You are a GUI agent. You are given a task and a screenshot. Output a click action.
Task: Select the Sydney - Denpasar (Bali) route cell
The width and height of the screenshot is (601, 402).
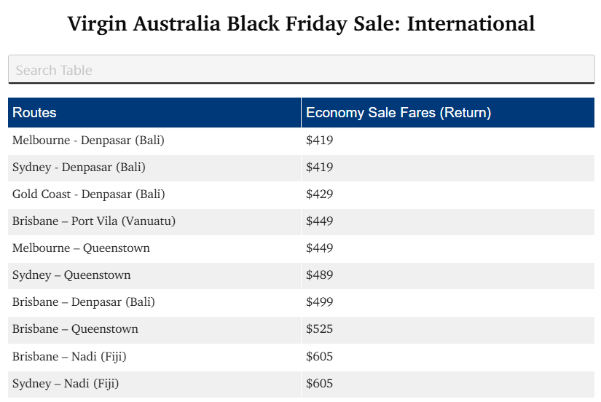tap(79, 167)
